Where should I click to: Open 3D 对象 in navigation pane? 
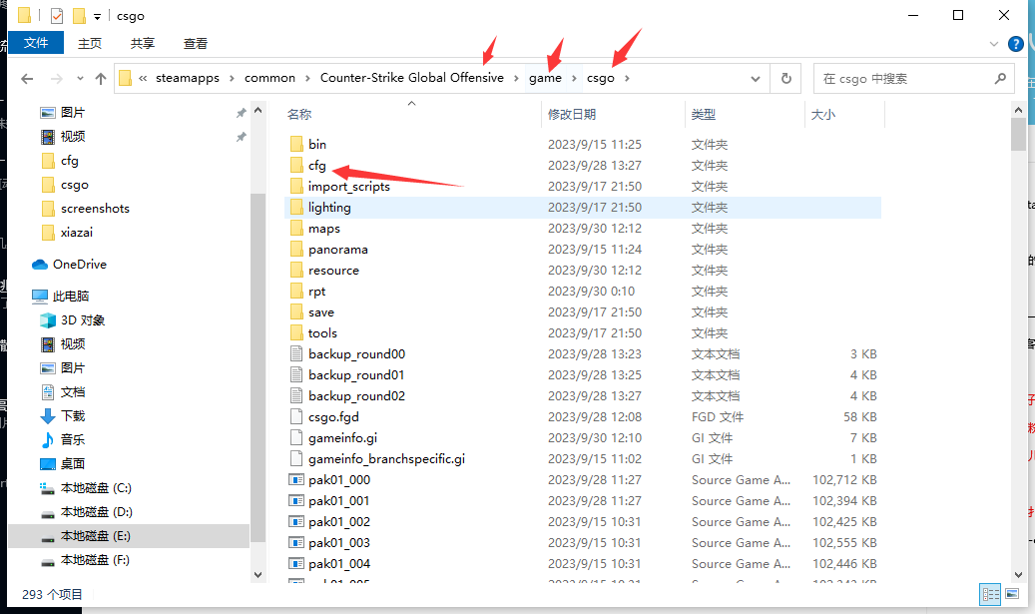click(83, 320)
